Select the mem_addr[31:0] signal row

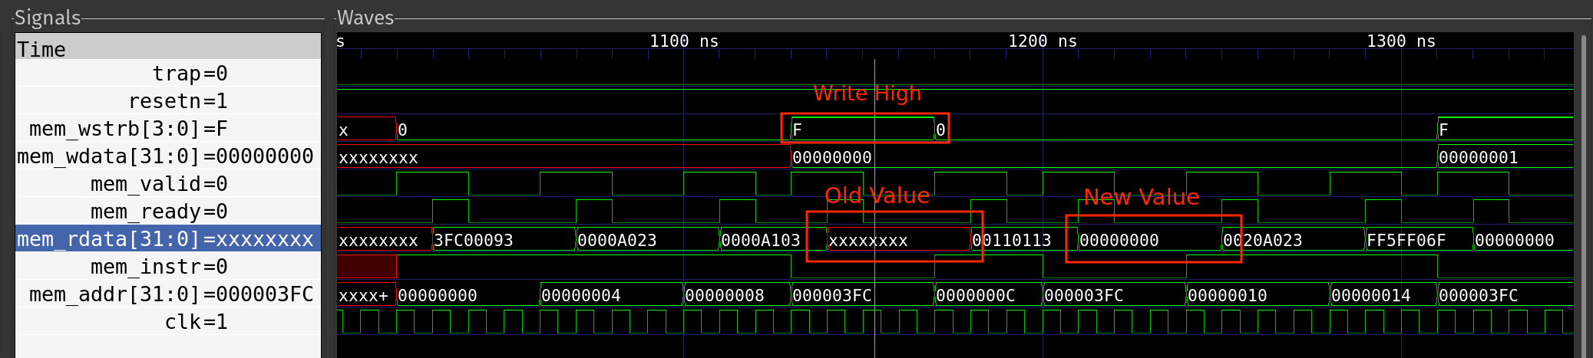tap(168, 294)
